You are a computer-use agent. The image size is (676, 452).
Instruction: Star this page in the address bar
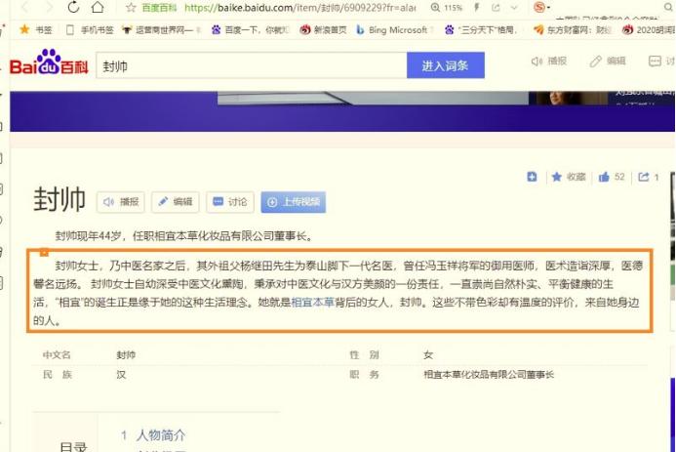[131, 8]
